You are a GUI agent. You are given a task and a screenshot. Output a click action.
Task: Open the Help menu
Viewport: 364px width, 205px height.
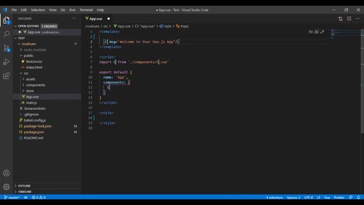coord(100,10)
